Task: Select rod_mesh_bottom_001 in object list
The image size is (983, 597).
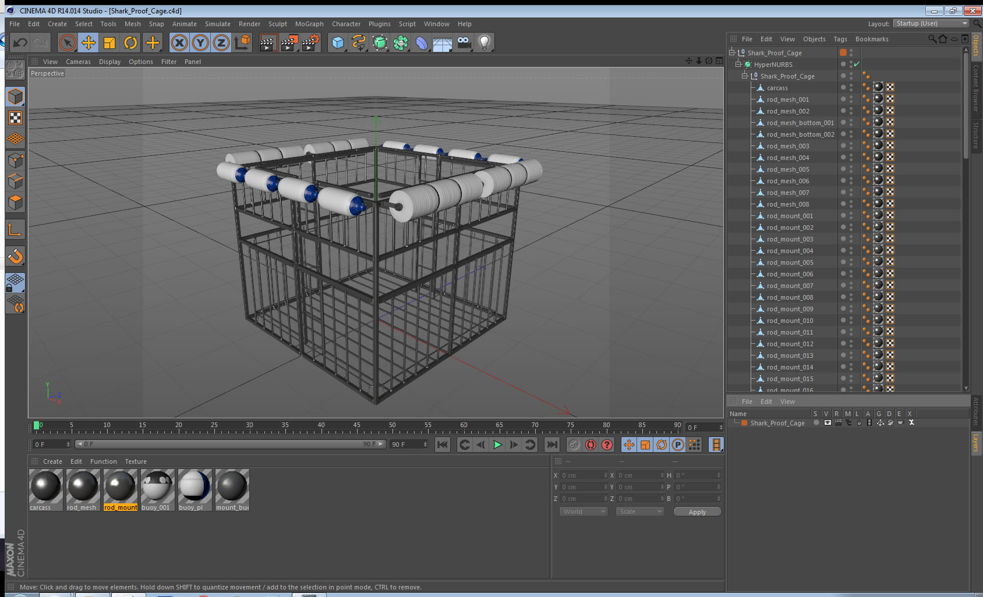Action: click(800, 123)
